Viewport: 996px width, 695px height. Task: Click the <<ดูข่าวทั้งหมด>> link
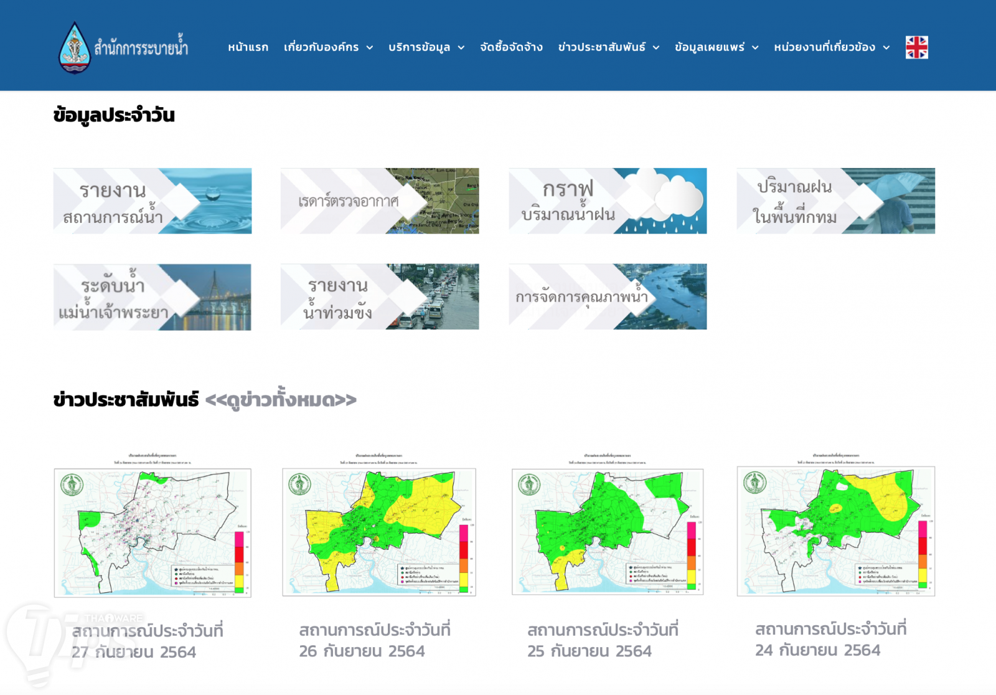(x=281, y=400)
